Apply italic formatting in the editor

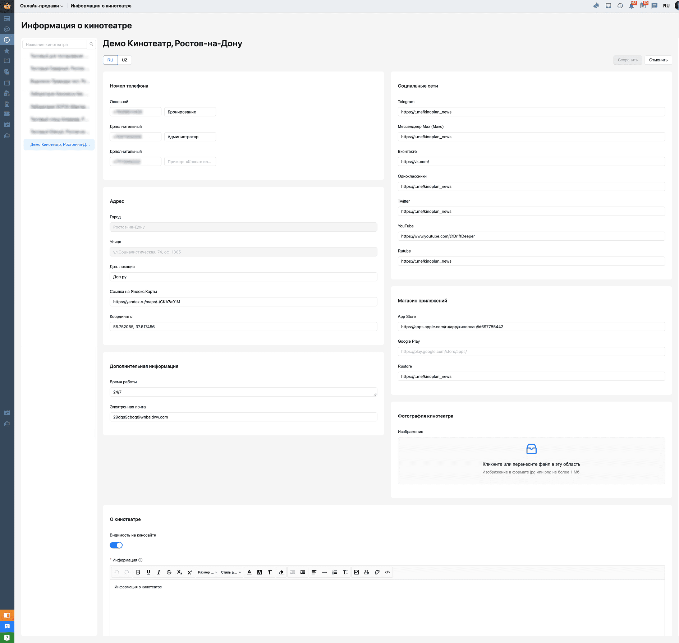[x=159, y=572]
